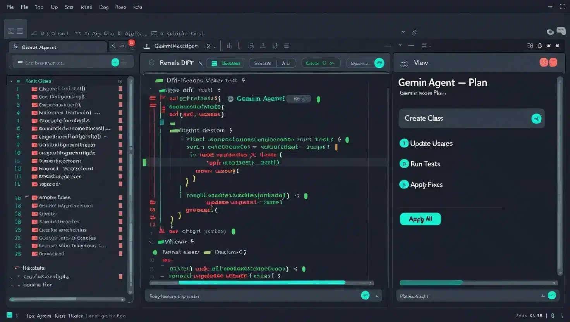This screenshot has height=322, width=570.
Task: Click the step icon beside Apply Fixes
Action: (x=404, y=184)
